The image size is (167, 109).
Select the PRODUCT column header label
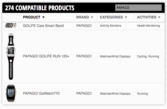click(x=32, y=17)
